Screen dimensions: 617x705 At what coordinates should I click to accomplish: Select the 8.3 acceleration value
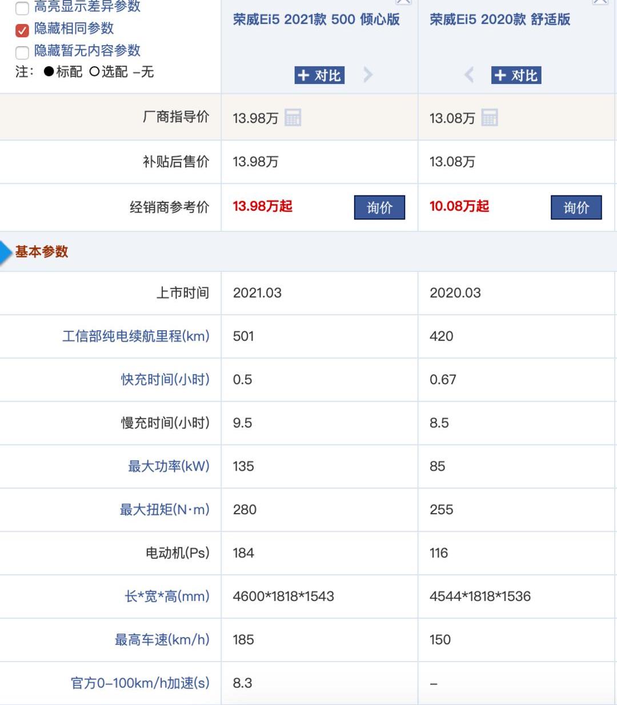point(242,684)
